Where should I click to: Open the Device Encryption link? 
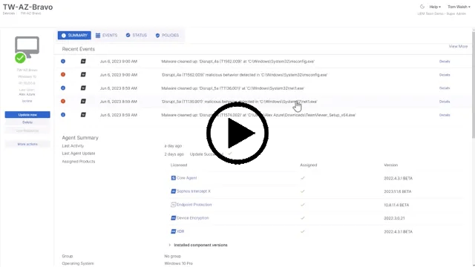(x=193, y=218)
